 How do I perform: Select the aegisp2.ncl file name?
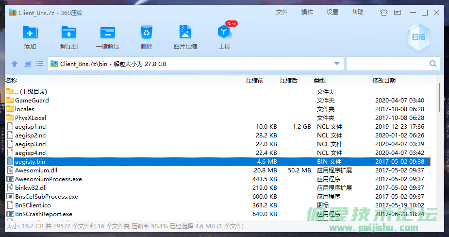31,135
